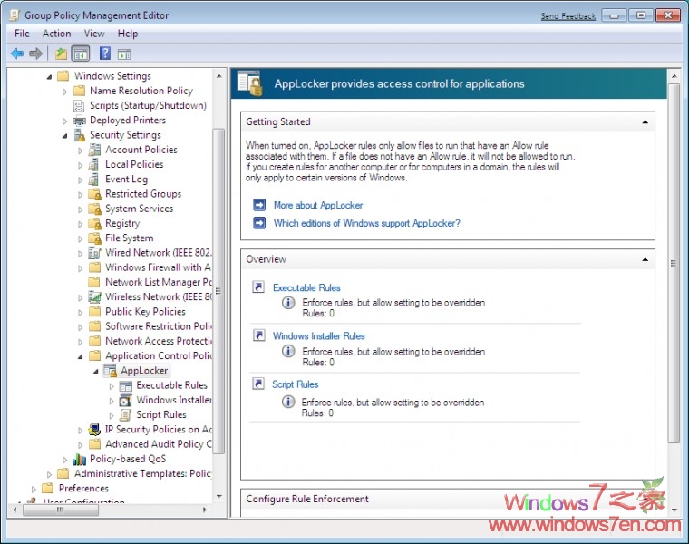
Task: Select System Services tree item
Action: [x=139, y=209]
